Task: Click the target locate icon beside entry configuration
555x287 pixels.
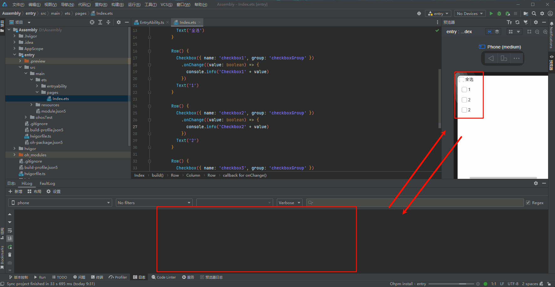Action: tap(419, 13)
